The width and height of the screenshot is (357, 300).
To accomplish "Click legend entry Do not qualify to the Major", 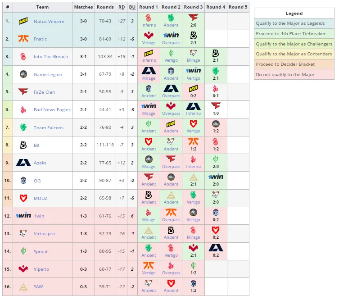I will click(x=294, y=74).
